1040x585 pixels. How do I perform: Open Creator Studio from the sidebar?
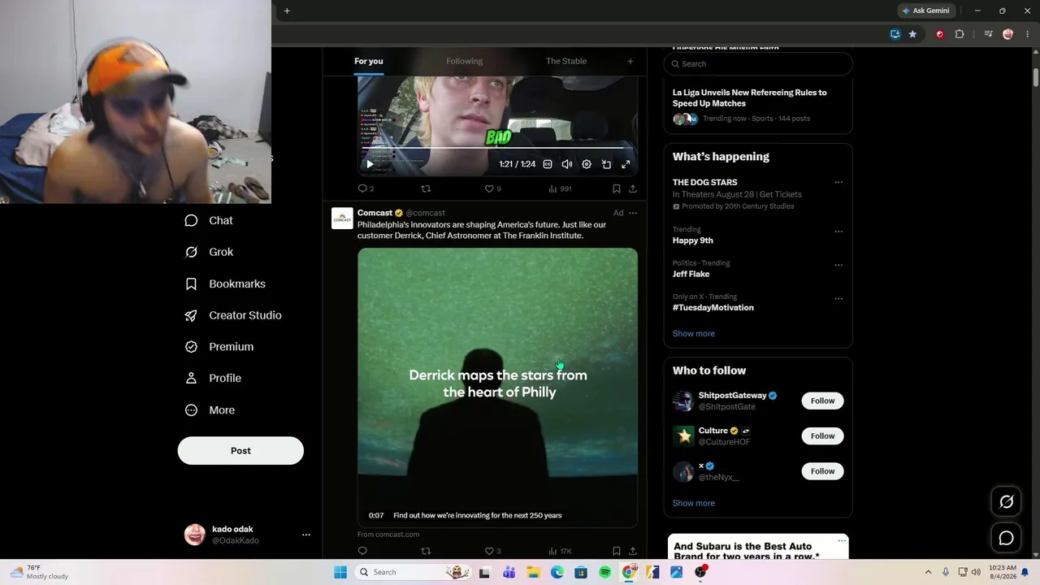(x=233, y=315)
